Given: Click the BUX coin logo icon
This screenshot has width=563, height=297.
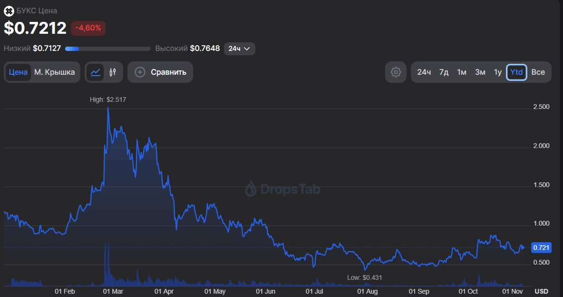Looking at the screenshot, I should pos(9,11).
